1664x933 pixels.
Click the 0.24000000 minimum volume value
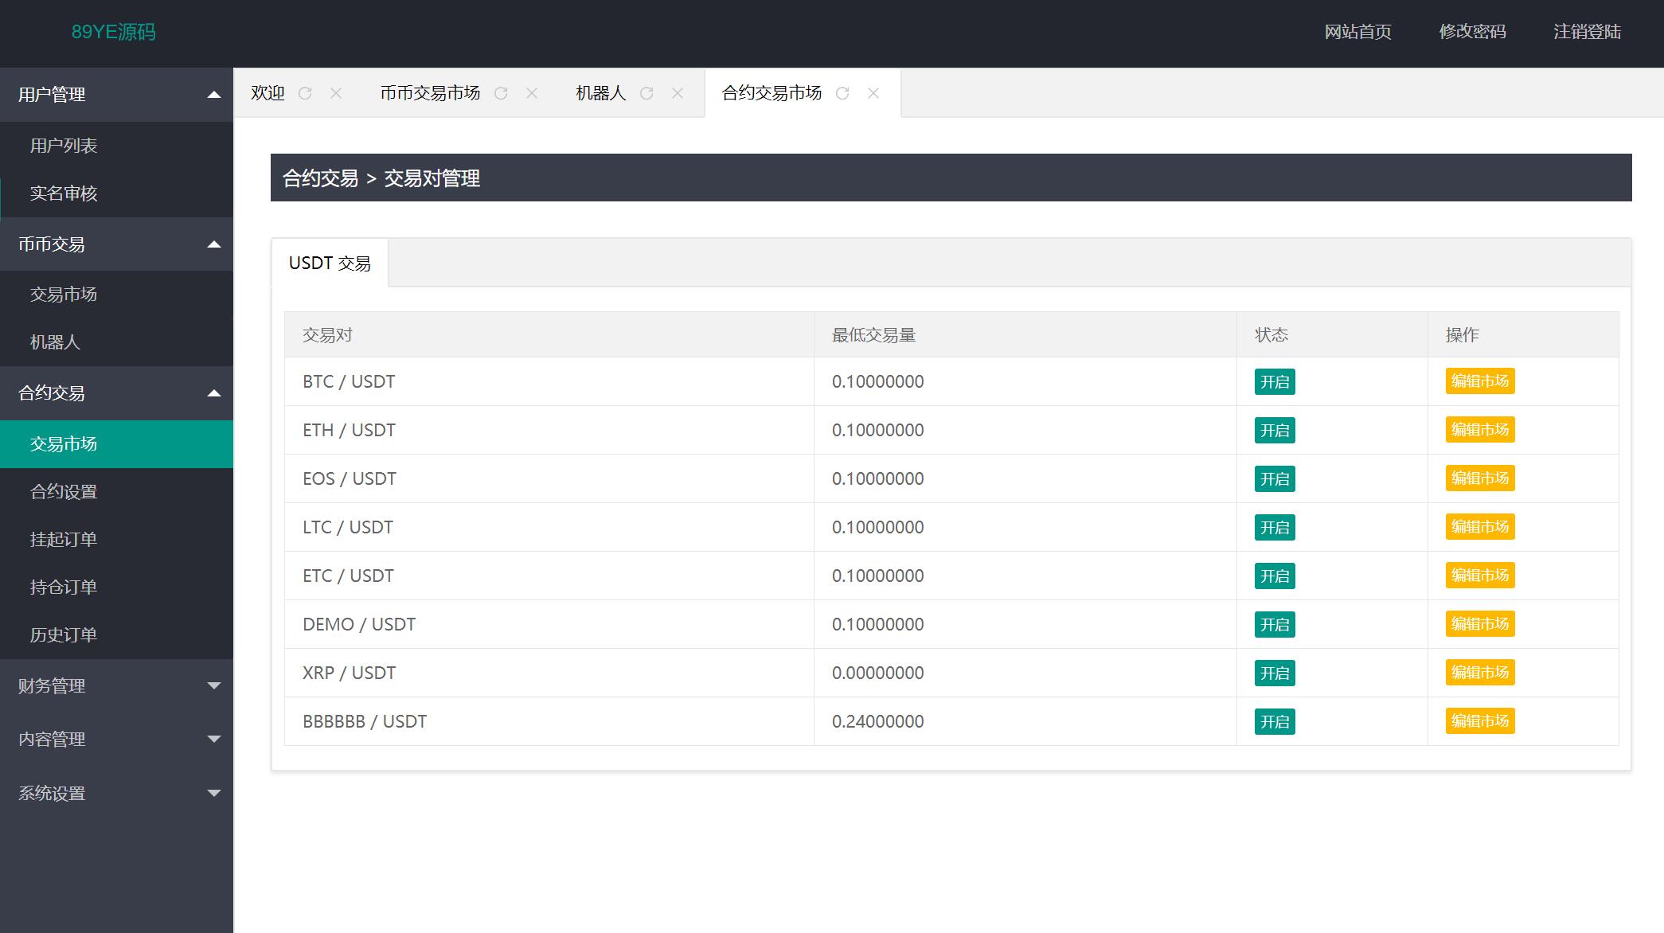878,721
